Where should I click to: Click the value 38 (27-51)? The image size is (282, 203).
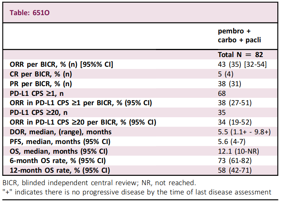click(235, 103)
